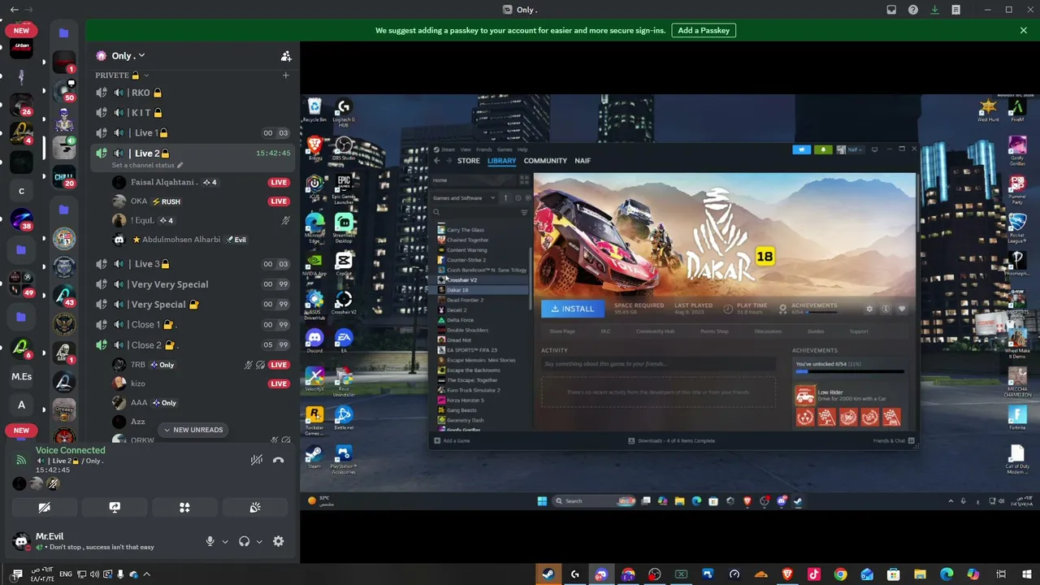Dismiss the passkey suggestion banner
This screenshot has width=1040, height=585.
[1024, 30]
